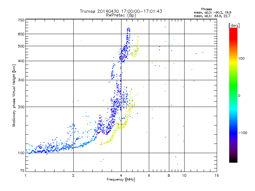Image resolution: width=255 pixels, height=191 pixels.
Task: Click the x-axis tick label "2"
Action: pyautogui.click(x=73, y=175)
